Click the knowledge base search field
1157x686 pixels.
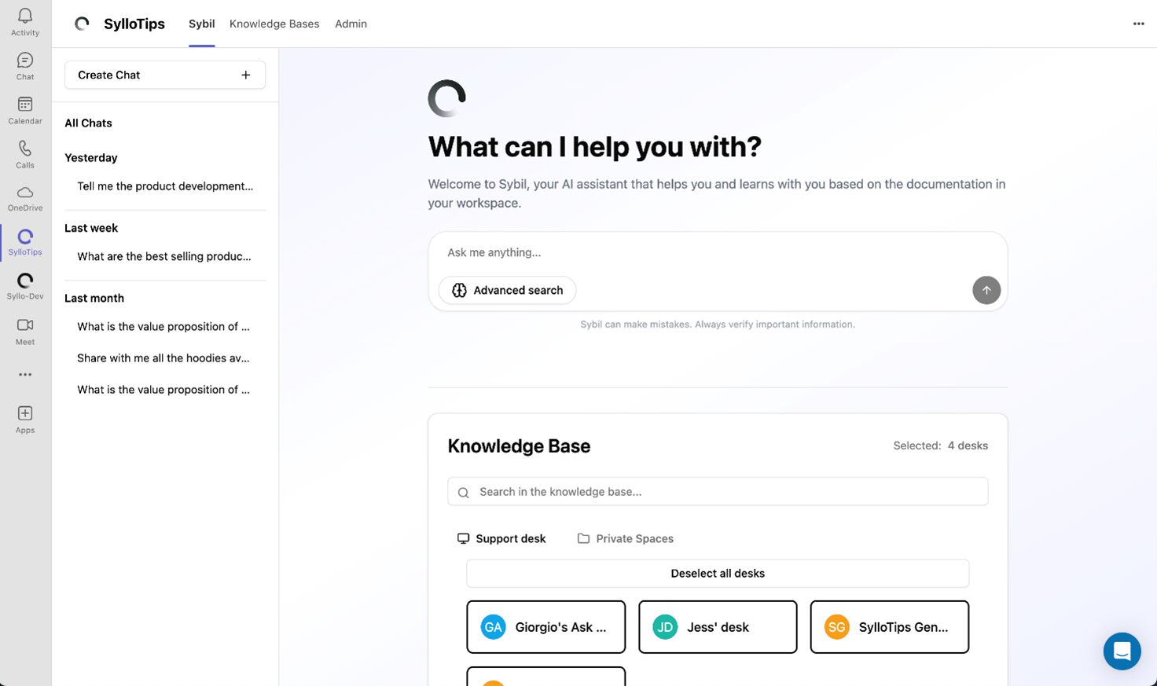pos(718,492)
